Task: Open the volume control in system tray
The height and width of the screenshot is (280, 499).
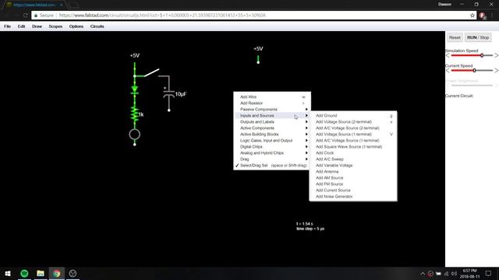Action: (454, 274)
